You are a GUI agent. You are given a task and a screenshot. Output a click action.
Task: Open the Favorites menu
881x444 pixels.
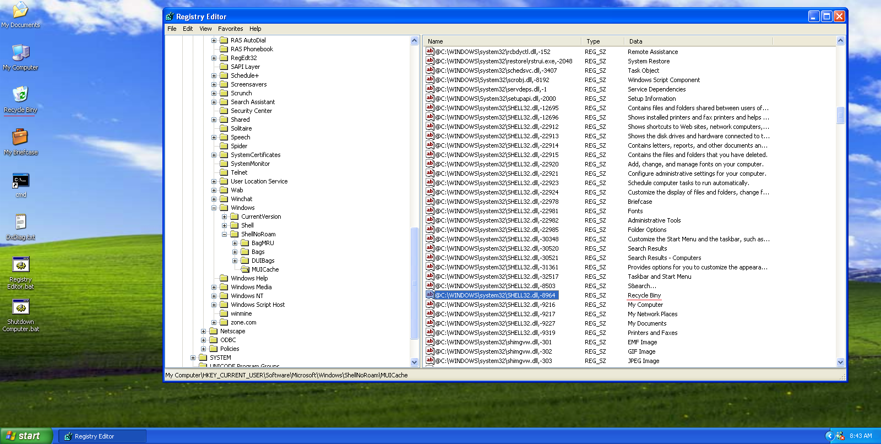point(230,29)
